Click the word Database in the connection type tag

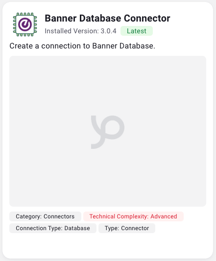tap(77, 228)
